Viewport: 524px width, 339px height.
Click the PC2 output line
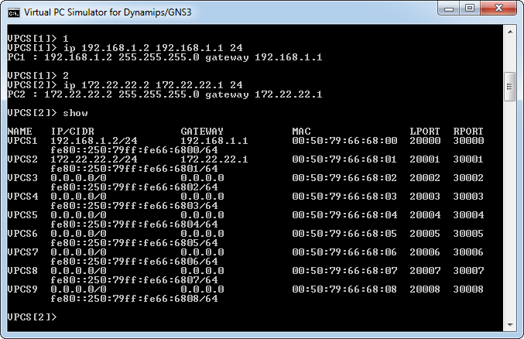tap(165, 94)
